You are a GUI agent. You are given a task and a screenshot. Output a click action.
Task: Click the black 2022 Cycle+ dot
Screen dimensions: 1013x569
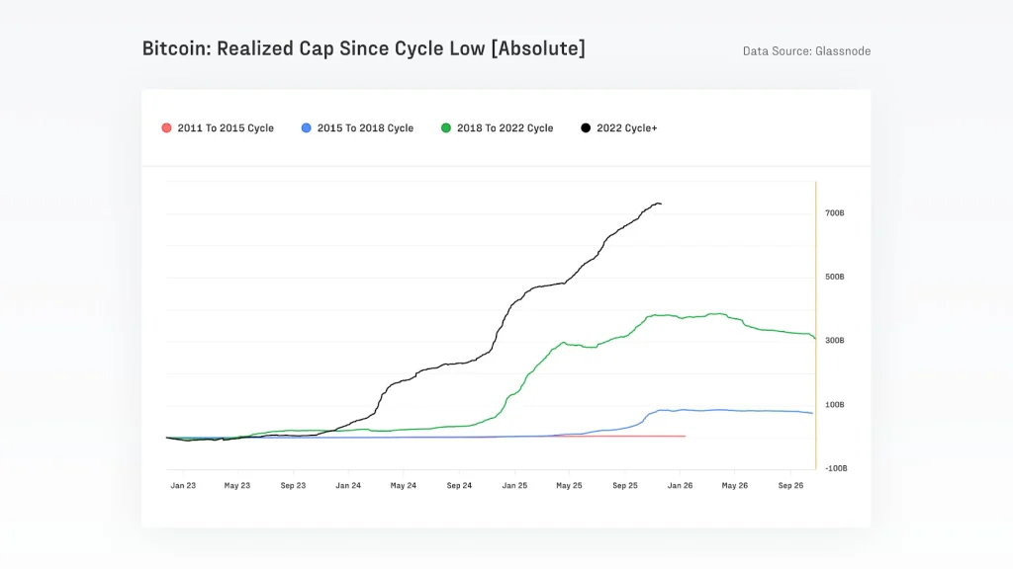[x=588, y=127]
